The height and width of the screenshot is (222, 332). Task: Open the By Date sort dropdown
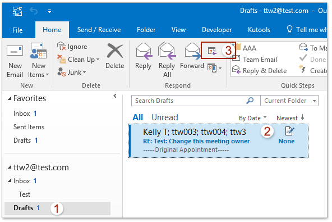[x=252, y=118]
